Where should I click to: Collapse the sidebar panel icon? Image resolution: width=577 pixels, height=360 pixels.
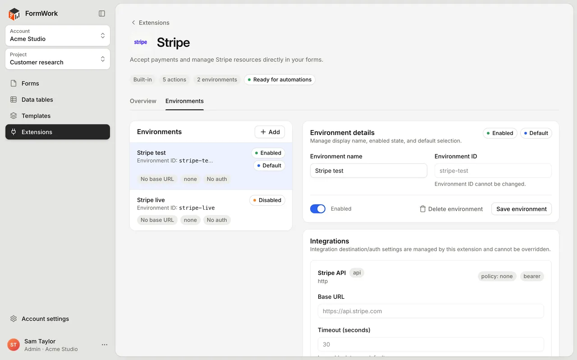(102, 13)
